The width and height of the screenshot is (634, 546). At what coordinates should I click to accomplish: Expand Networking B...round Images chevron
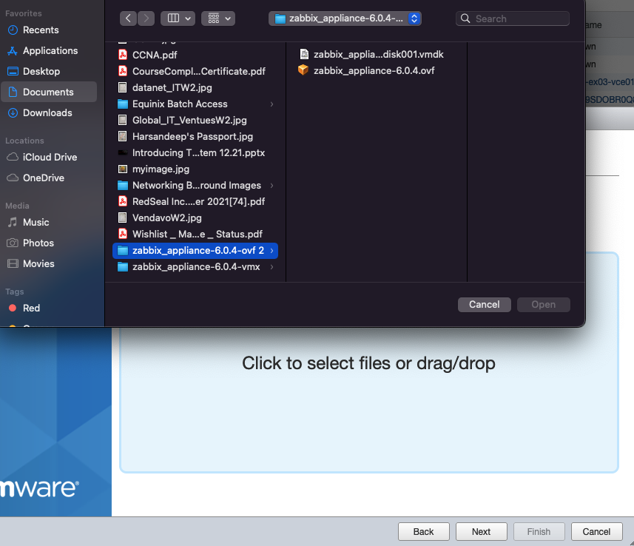(272, 185)
